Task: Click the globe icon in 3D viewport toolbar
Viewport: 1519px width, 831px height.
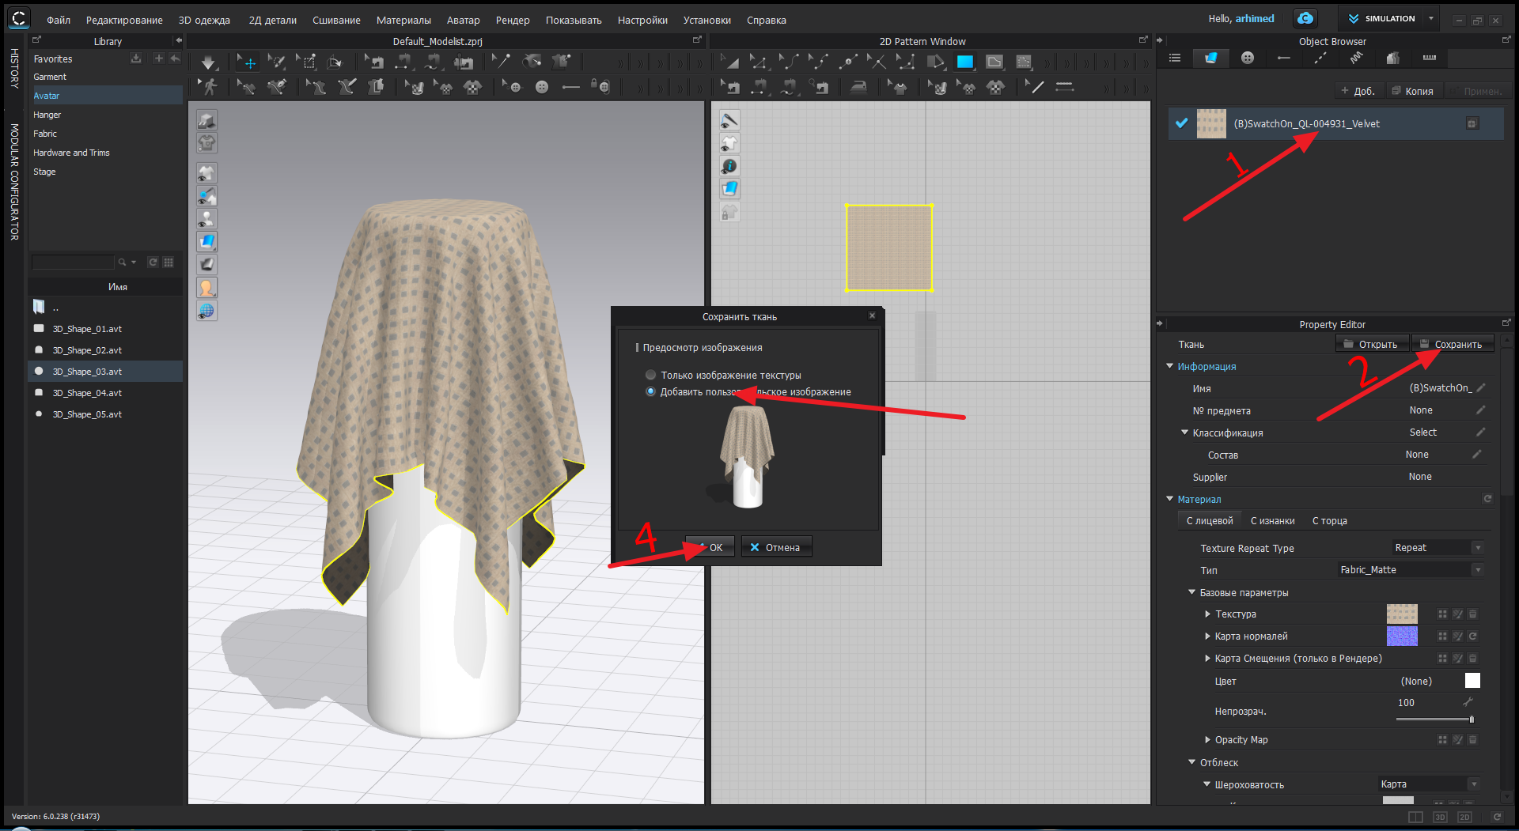Action: point(206,311)
